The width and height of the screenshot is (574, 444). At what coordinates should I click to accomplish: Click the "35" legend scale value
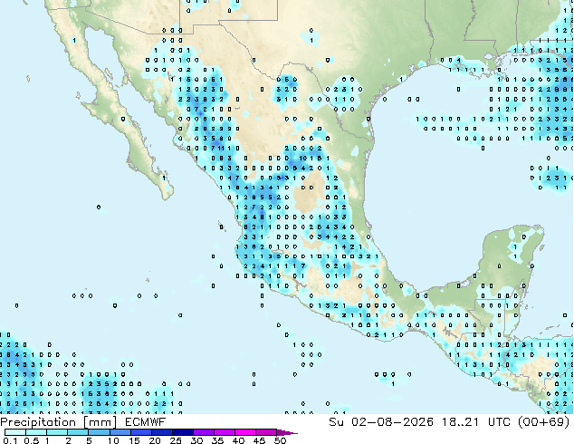point(217,440)
